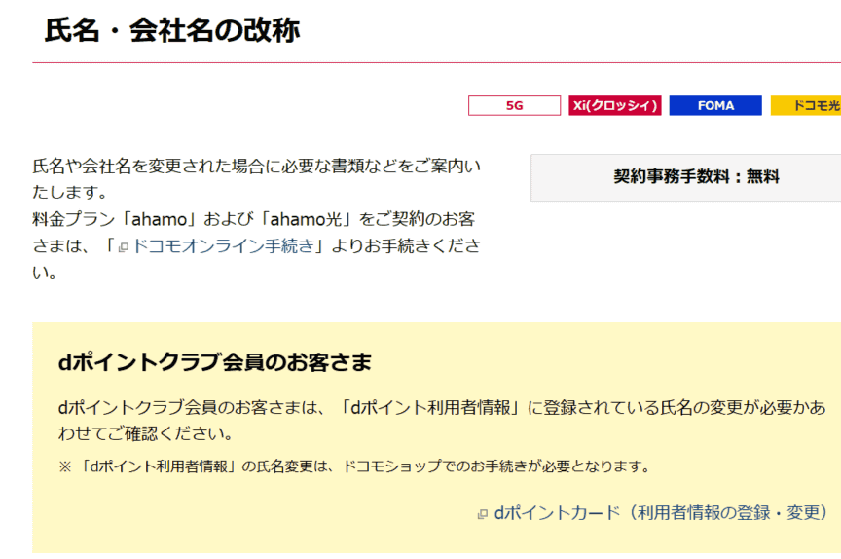Open the ドコモオンライン手続き link
The width and height of the screenshot is (841, 559).
[x=223, y=246]
